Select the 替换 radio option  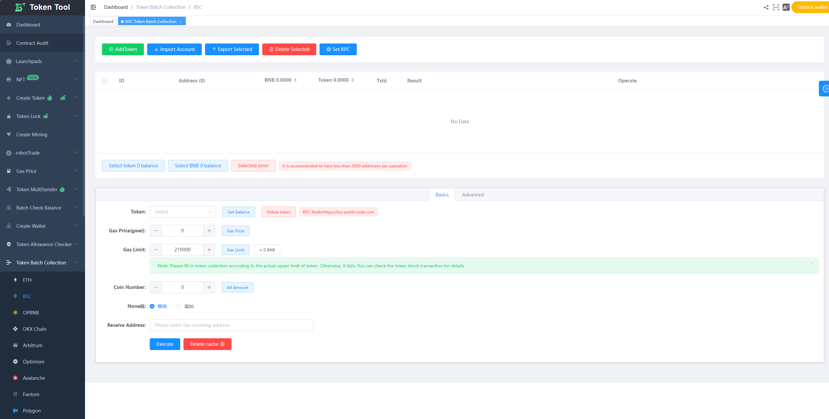152,306
